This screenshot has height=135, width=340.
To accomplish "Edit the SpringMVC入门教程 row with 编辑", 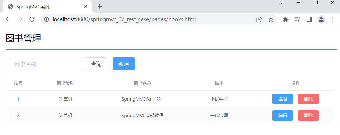I will [283, 99].
